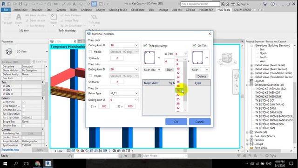Viewport: 298px width, 168px height.
Task: Click the Default 3D View icon in quick access toolbar
Action: coord(81,4)
